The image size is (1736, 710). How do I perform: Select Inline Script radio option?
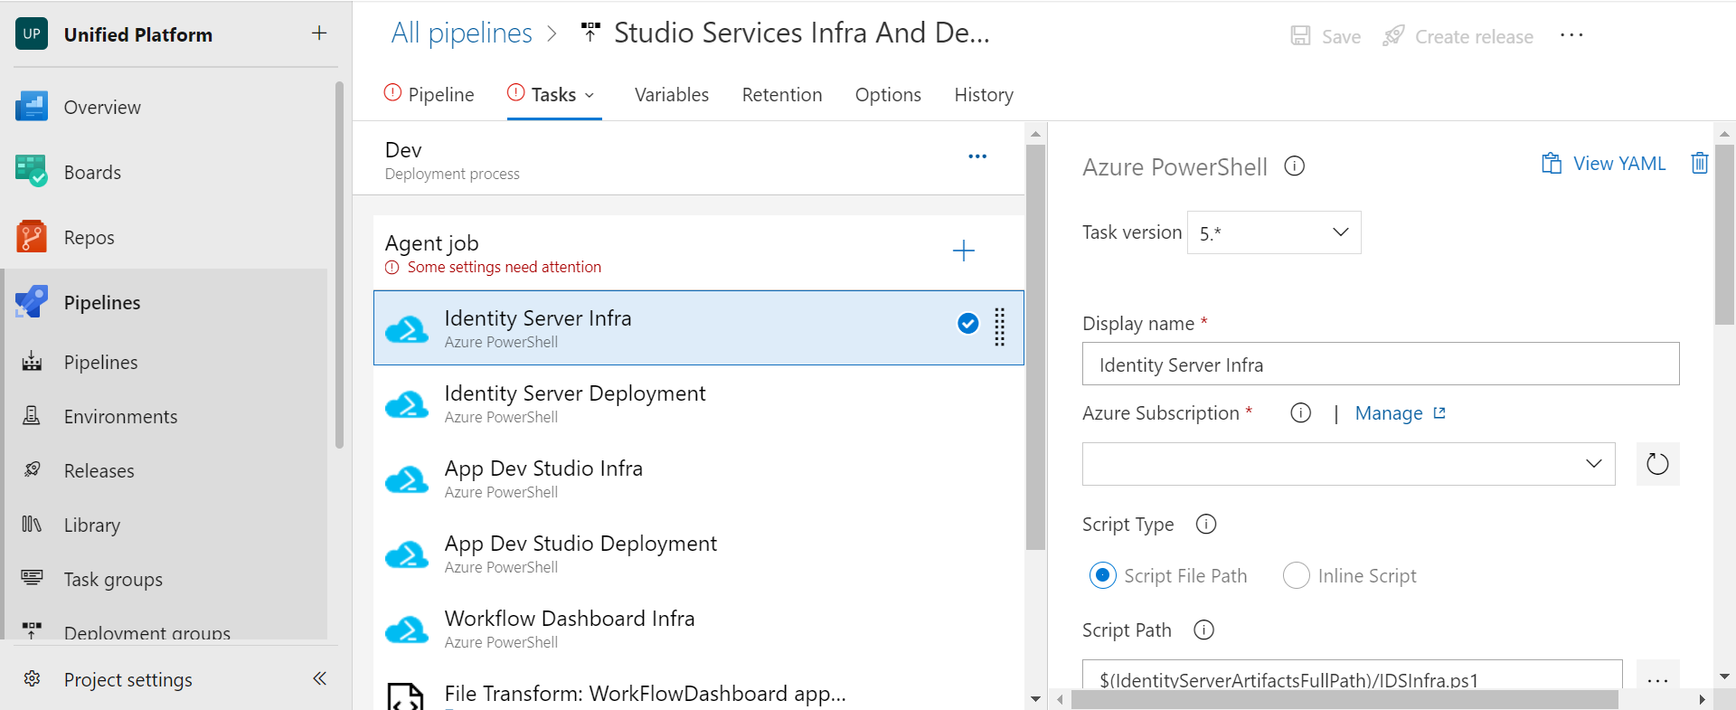click(x=1297, y=575)
